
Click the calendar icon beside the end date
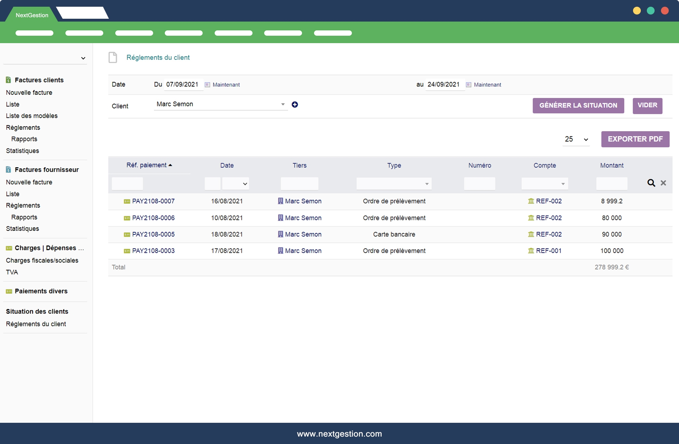[469, 85]
